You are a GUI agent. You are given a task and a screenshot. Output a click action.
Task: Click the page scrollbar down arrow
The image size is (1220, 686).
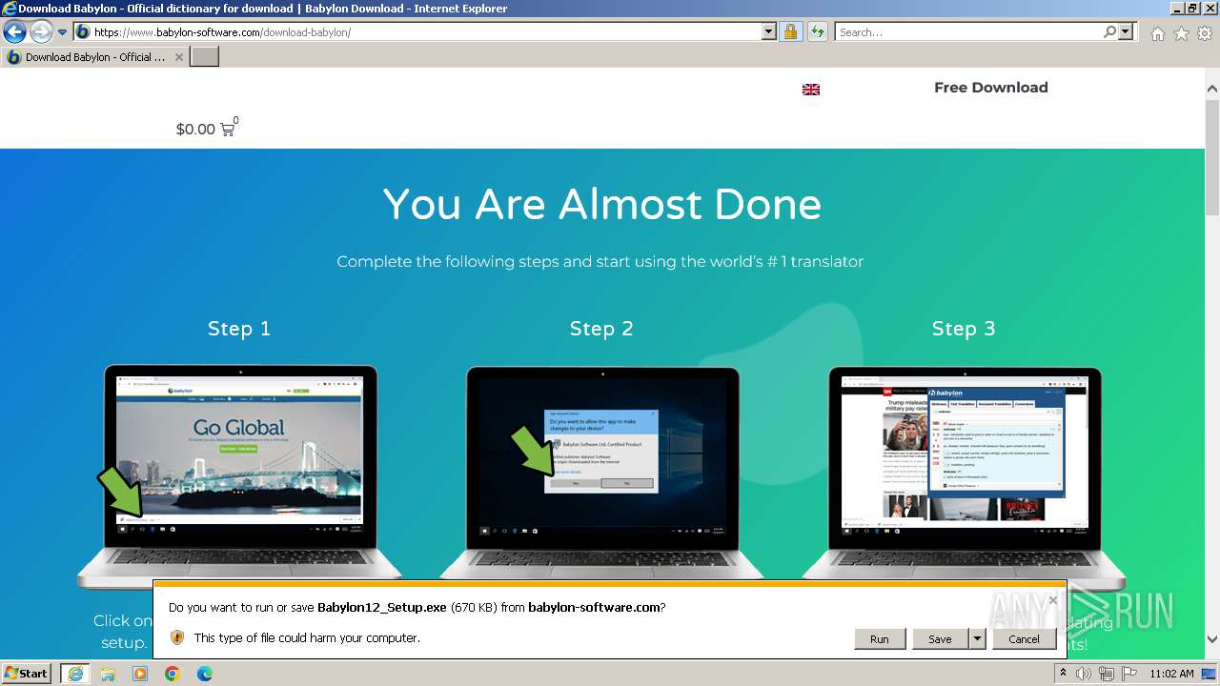1212,639
